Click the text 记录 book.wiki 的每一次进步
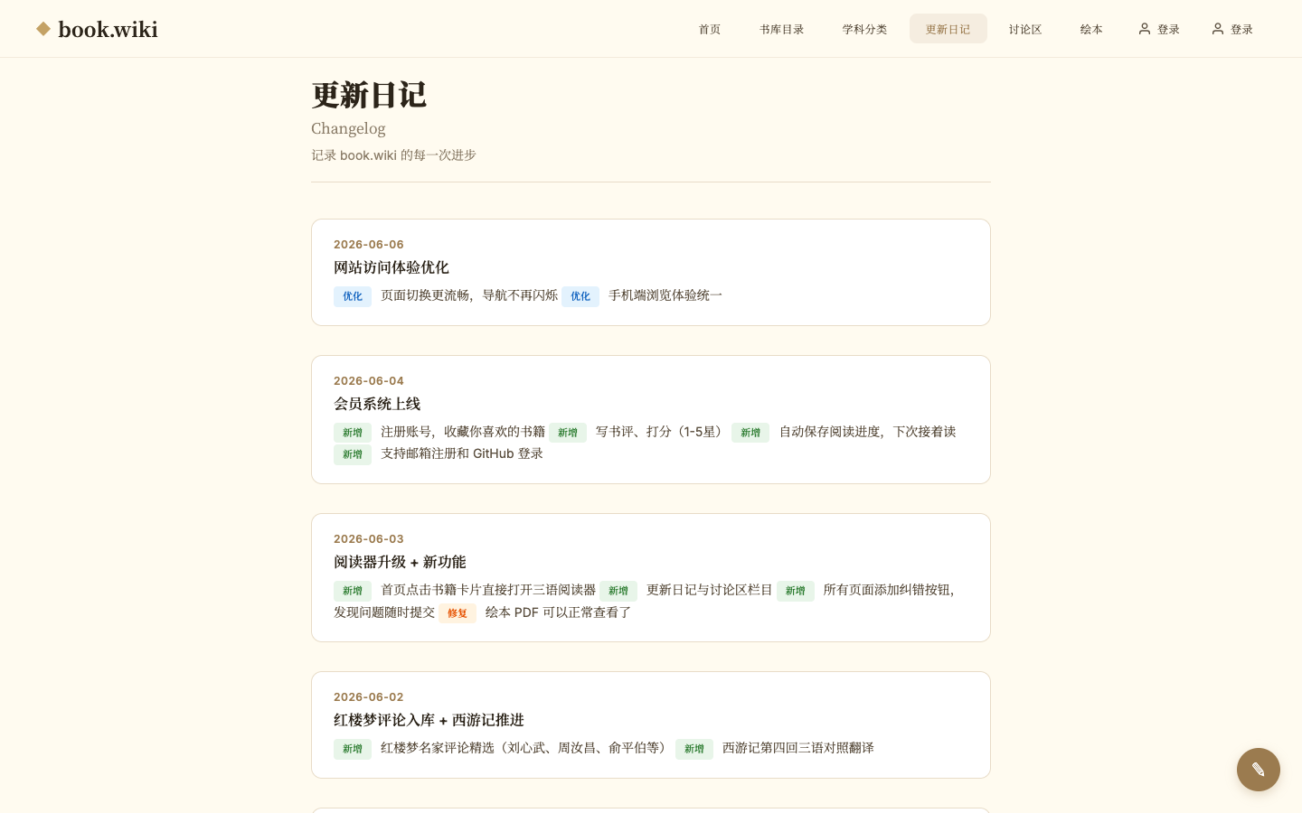Viewport: 1302px width, 813px height. click(393, 155)
